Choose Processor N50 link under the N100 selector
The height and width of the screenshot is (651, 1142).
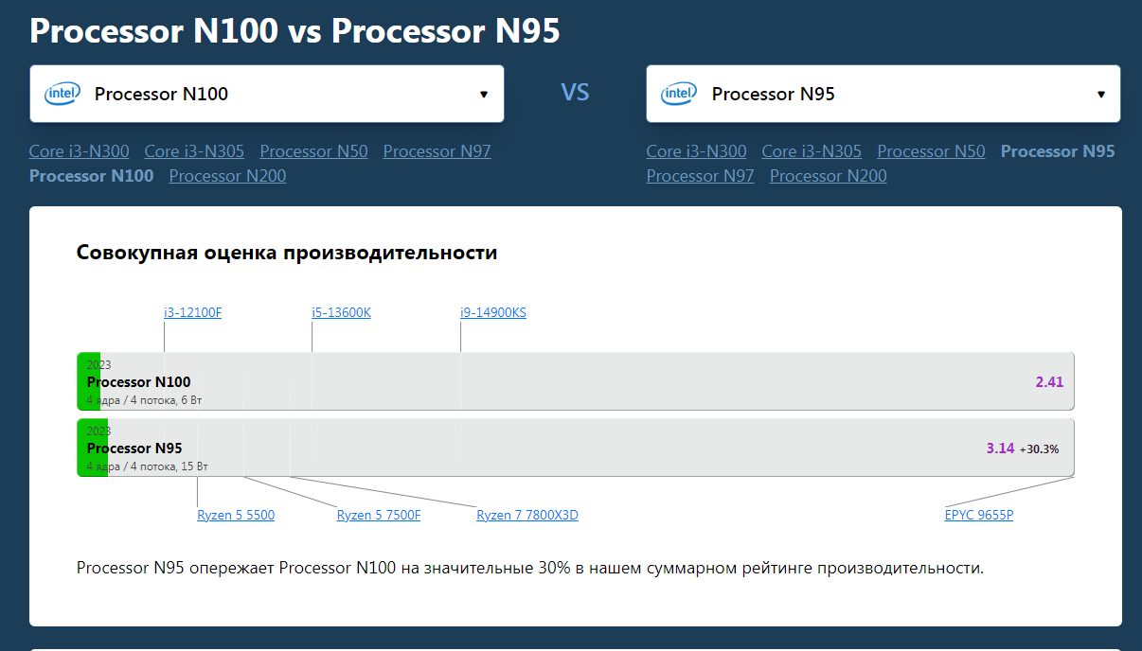[313, 151]
